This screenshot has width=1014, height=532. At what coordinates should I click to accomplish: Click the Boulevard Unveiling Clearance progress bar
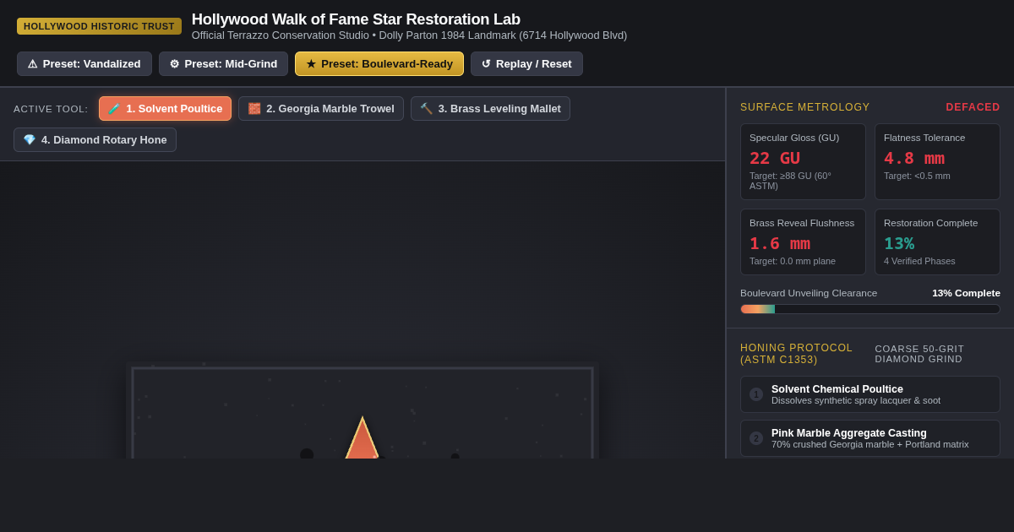[x=870, y=309]
